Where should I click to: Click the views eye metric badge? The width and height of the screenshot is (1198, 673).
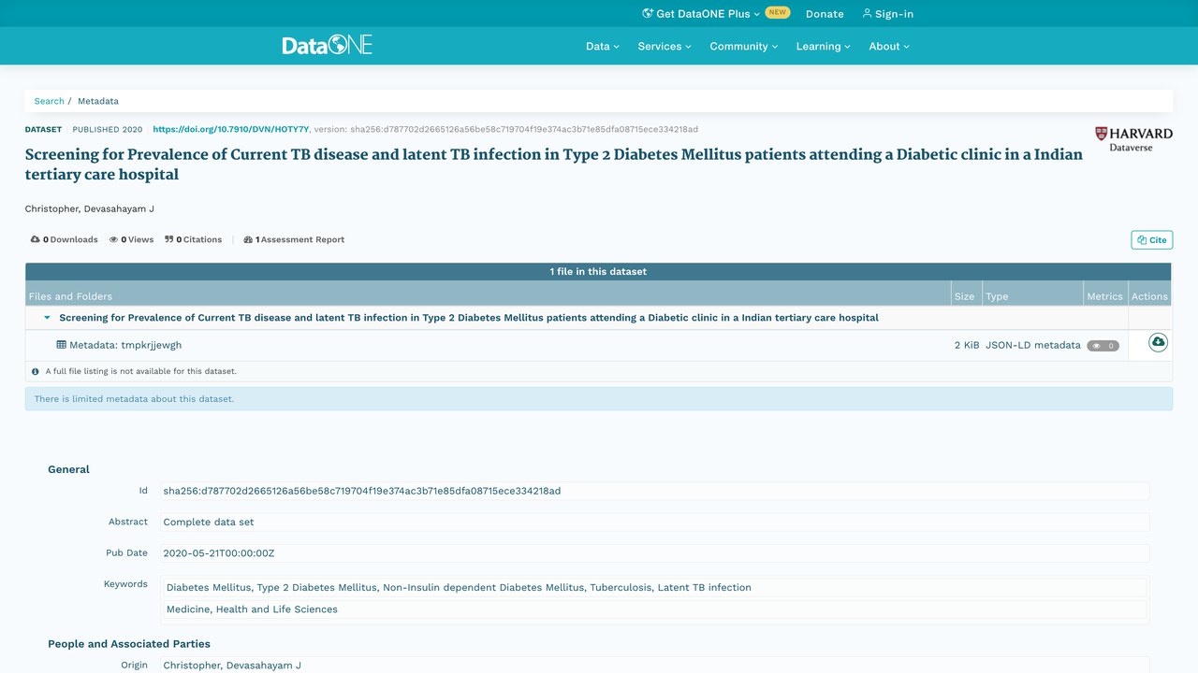pos(1103,346)
